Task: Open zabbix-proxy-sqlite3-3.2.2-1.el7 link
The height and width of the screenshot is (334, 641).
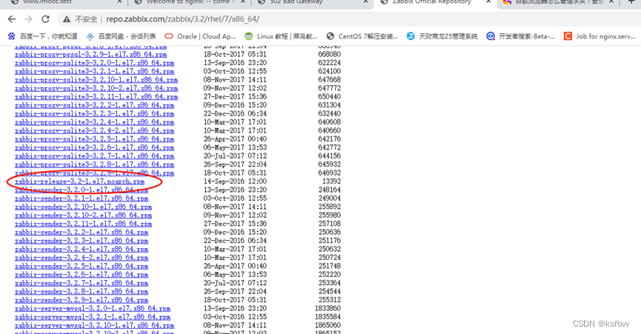Action: coord(94,105)
